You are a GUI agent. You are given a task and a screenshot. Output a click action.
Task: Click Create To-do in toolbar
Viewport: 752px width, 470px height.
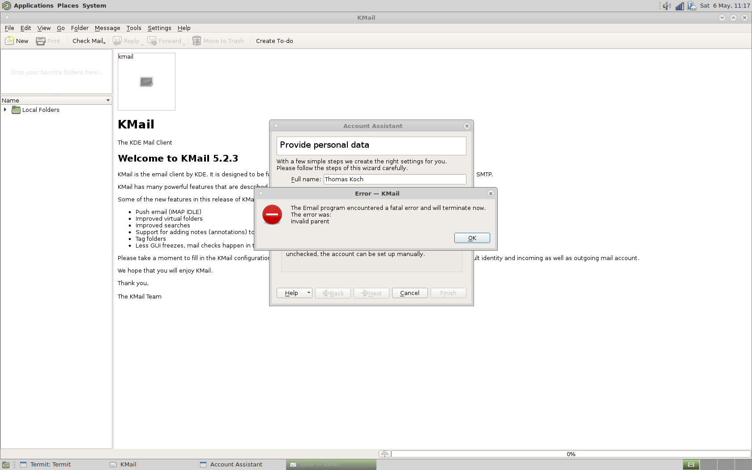click(274, 41)
